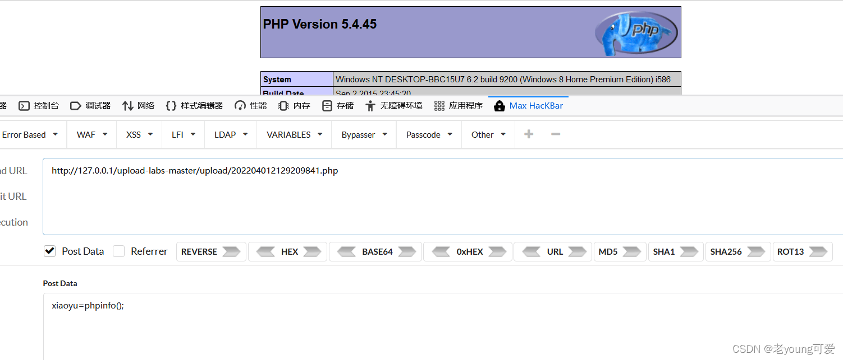Screen dimensions: 843x360
Task: Click the 'Post Data' section label above textarea
Action: pyautogui.click(x=60, y=283)
